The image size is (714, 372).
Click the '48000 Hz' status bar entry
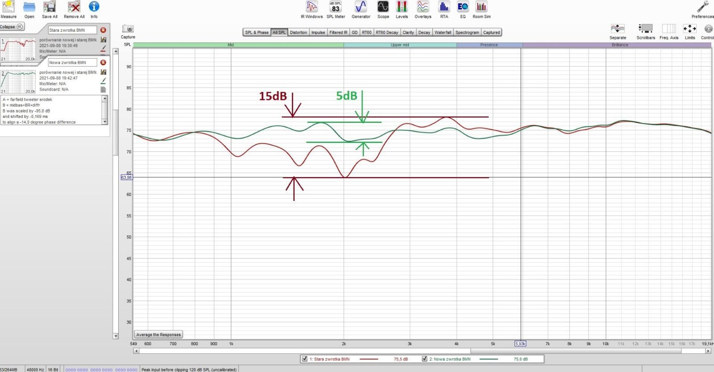[x=35, y=369]
